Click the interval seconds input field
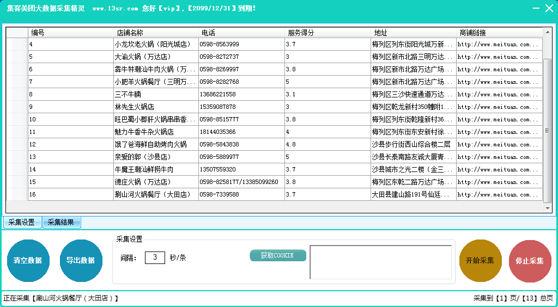 [x=155, y=257]
